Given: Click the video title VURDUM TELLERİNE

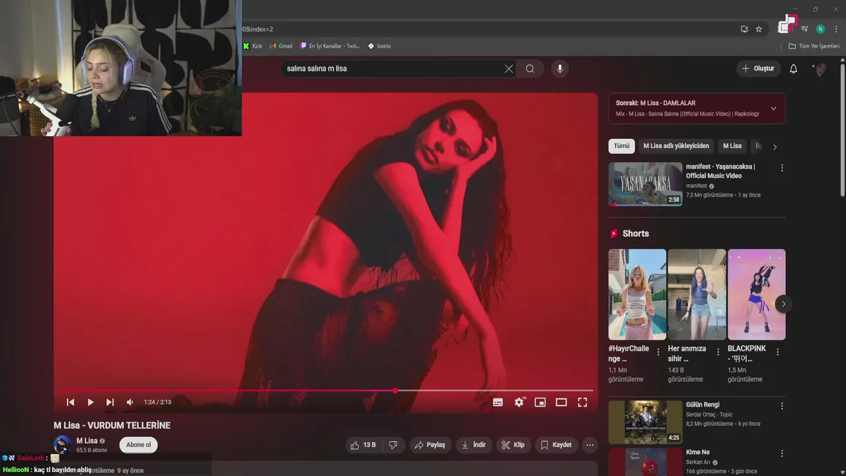Looking at the screenshot, I should [112, 426].
